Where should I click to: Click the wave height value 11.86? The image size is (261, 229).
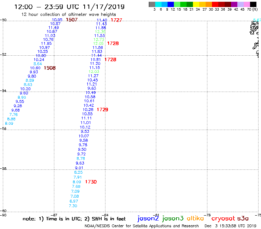[x=101, y=28]
